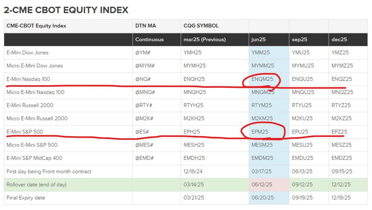Select the '@MNQ#' continuous symbol
This screenshot has width=372, height=210.
coord(145,92)
